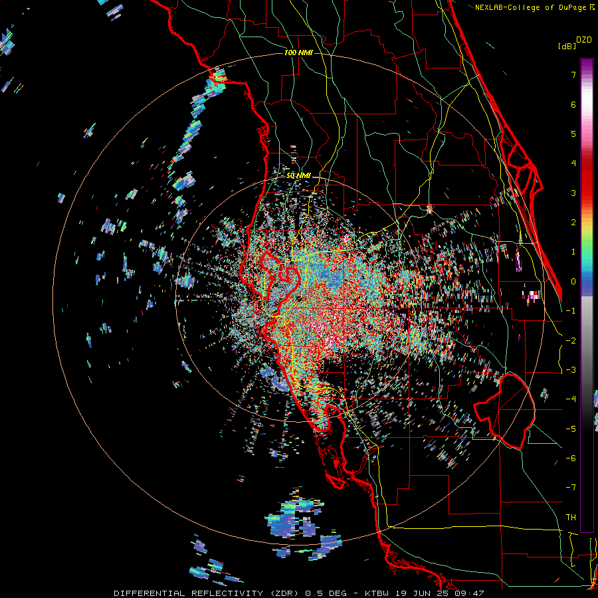Click the Differential Reflectivity title caption at the bottom
The height and width of the screenshot is (598, 598).
coord(299,593)
